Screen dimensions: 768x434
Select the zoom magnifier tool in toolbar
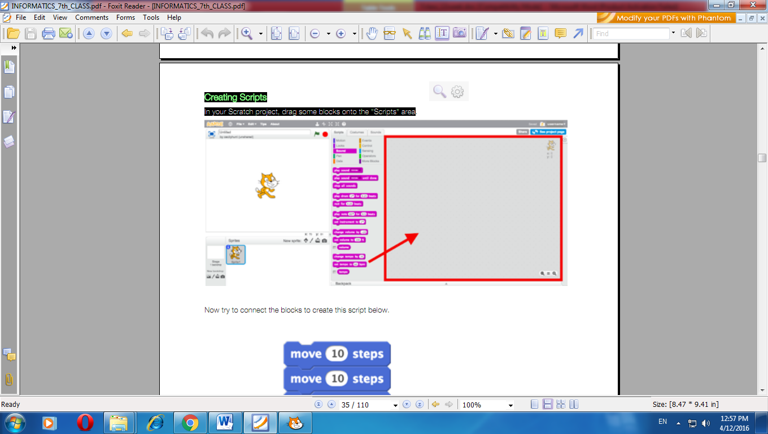(247, 33)
